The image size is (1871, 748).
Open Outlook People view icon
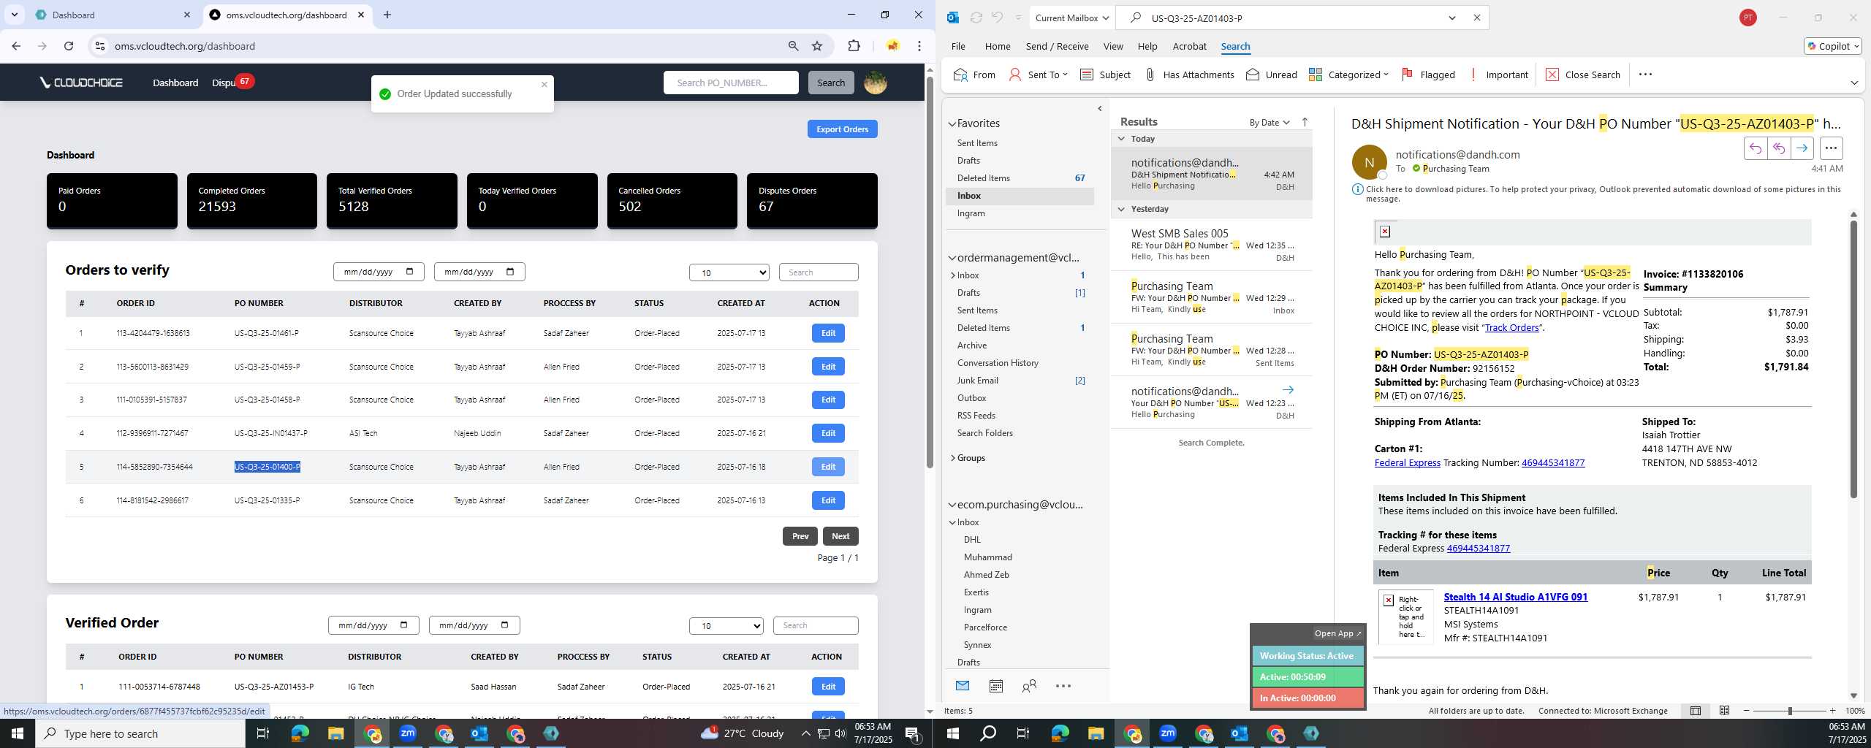coord(1029,686)
